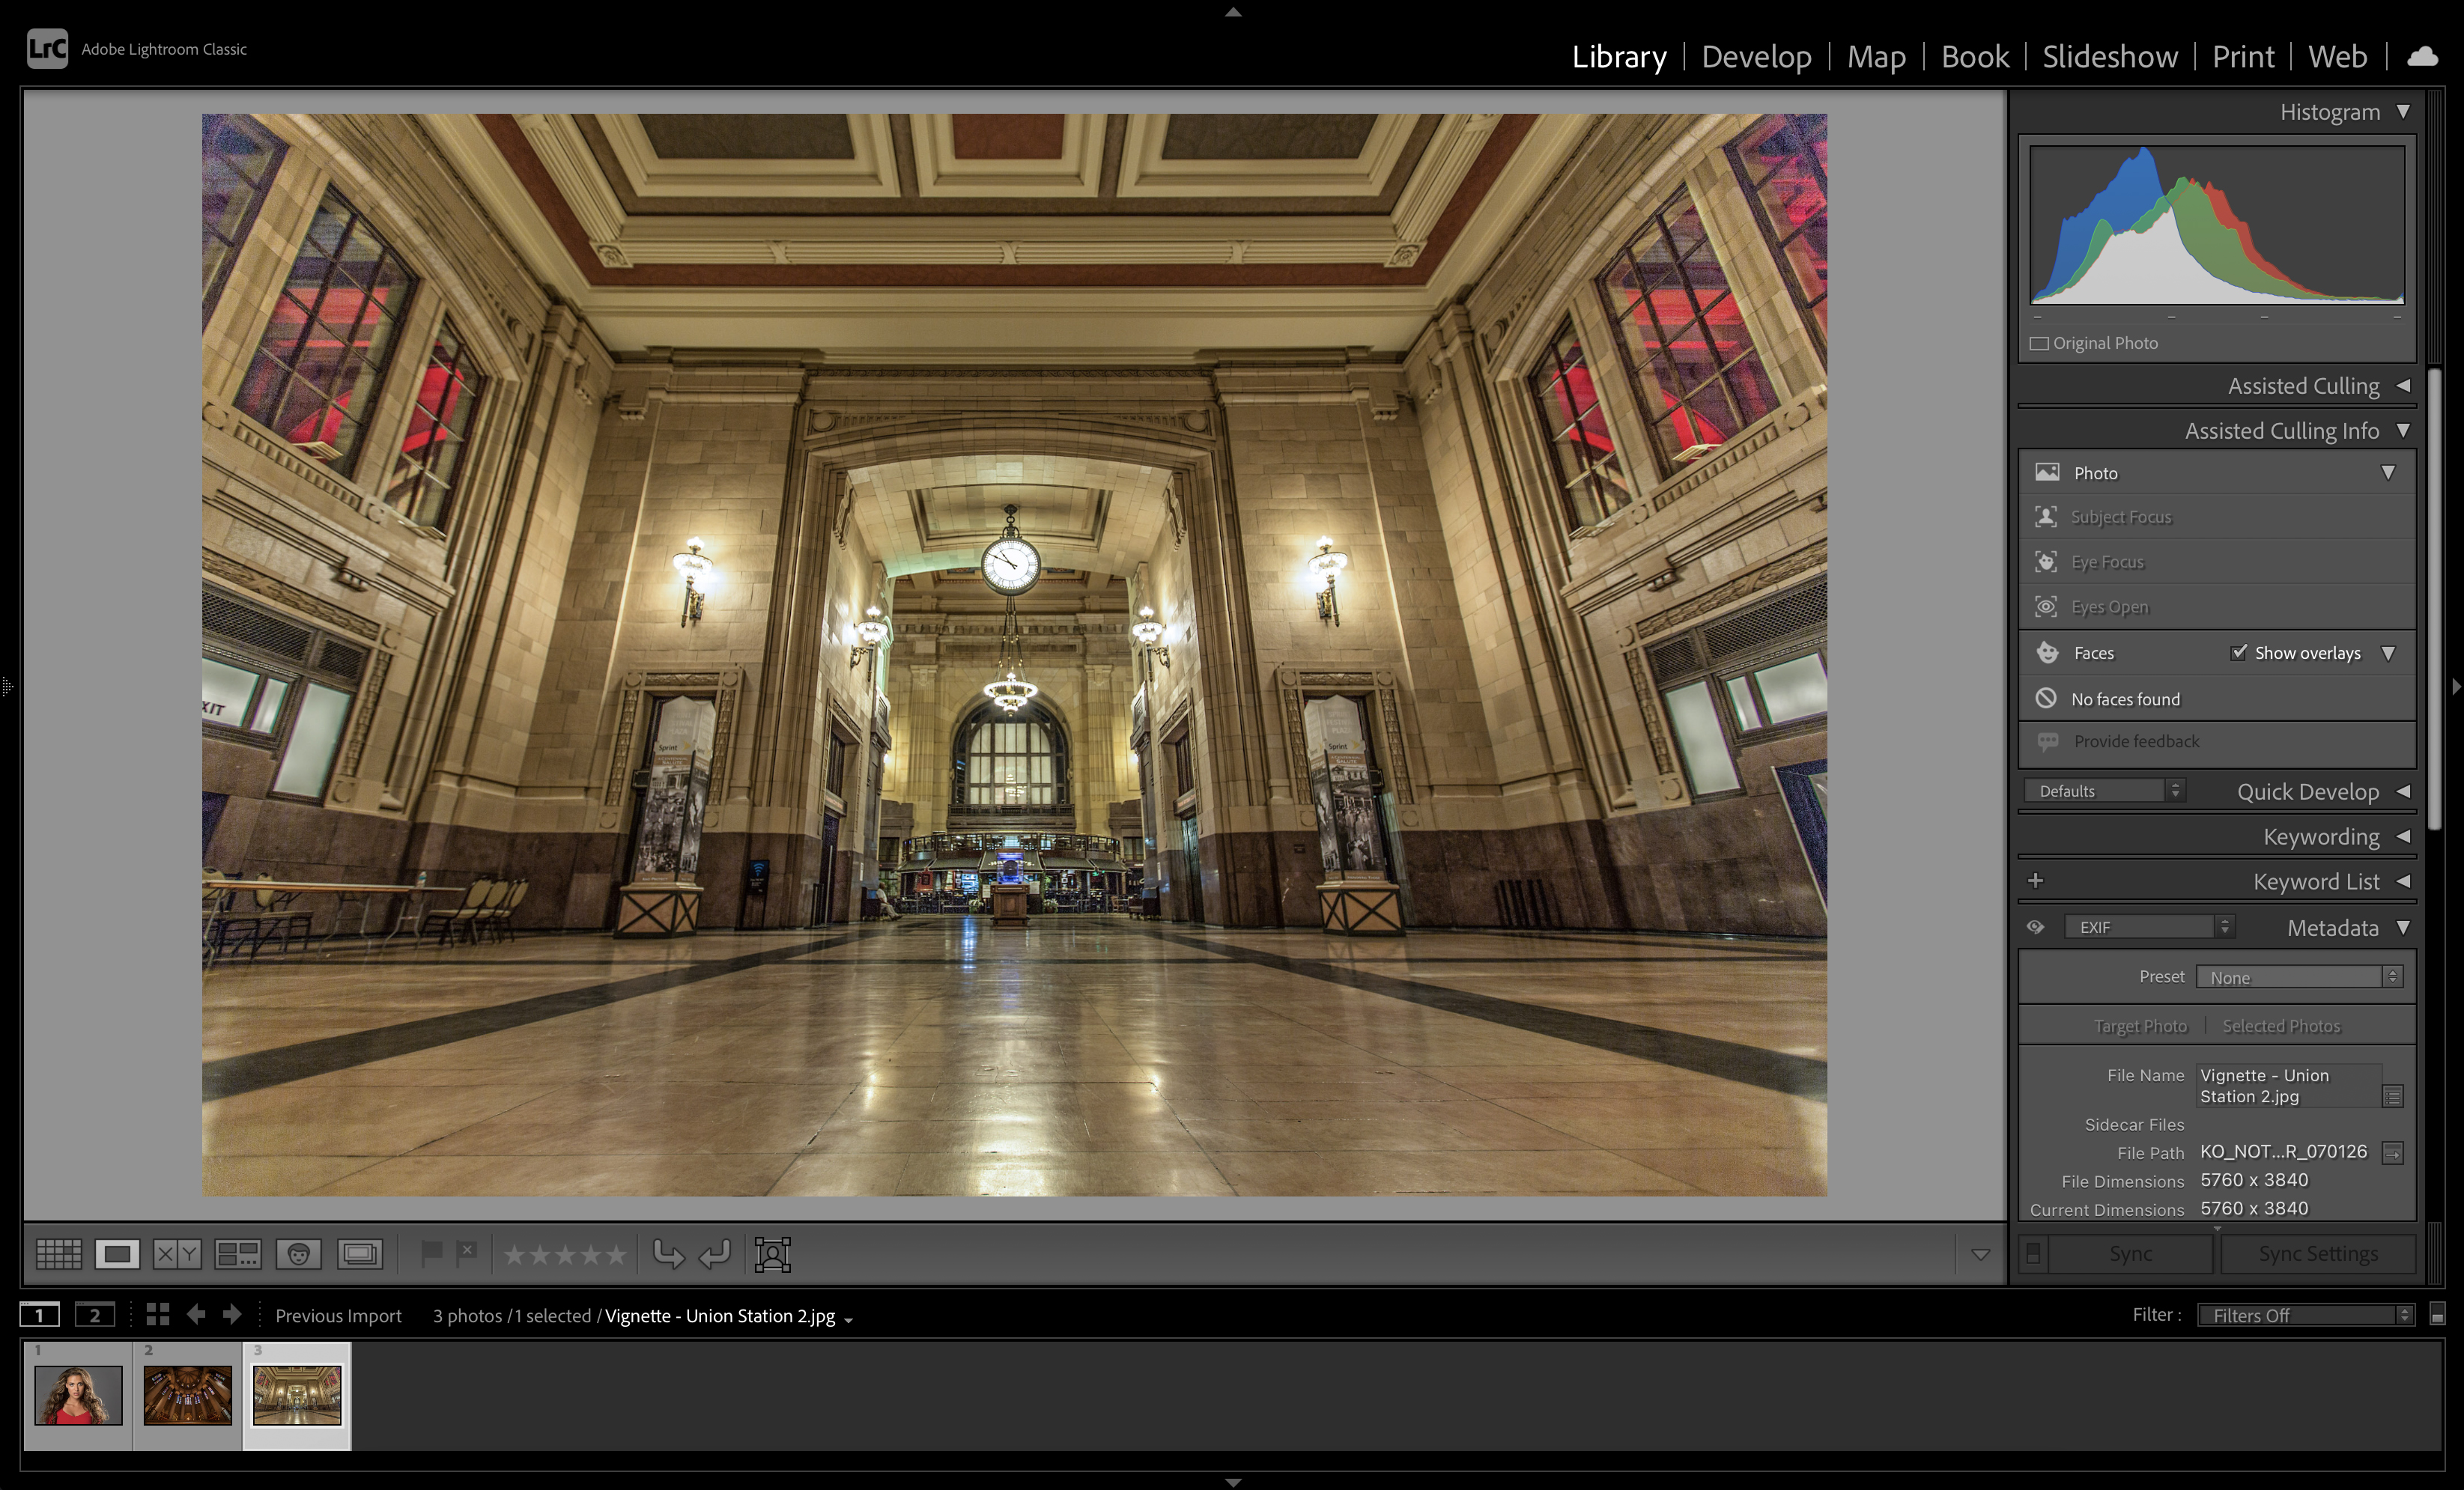Image resolution: width=2464 pixels, height=1490 pixels.
Task: Click the cloud sync status icon
Action: (x=2421, y=57)
